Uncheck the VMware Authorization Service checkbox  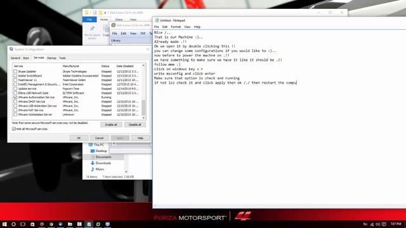click(15, 97)
